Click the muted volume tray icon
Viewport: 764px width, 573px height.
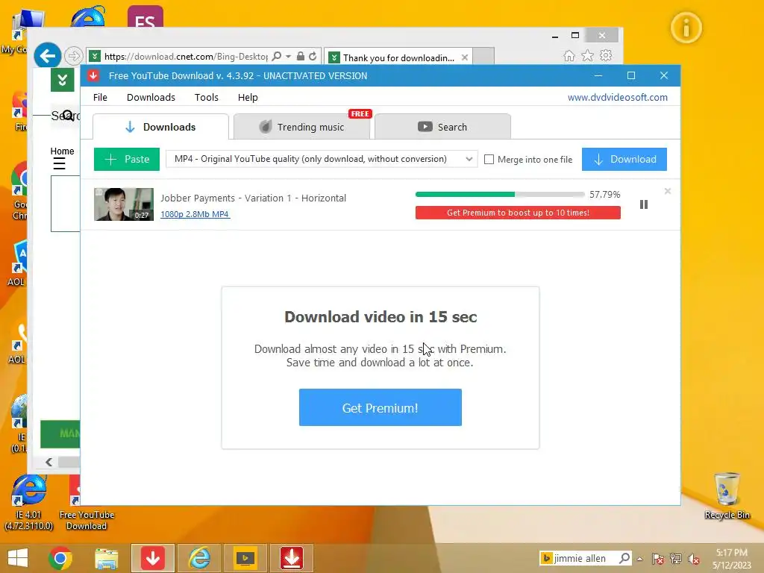[x=694, y=559]
